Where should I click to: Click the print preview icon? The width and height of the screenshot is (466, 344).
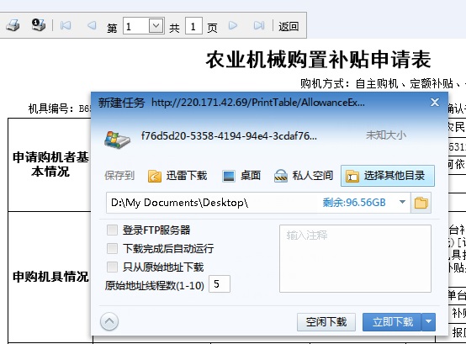pyautogui.click(x=39, y=24)
